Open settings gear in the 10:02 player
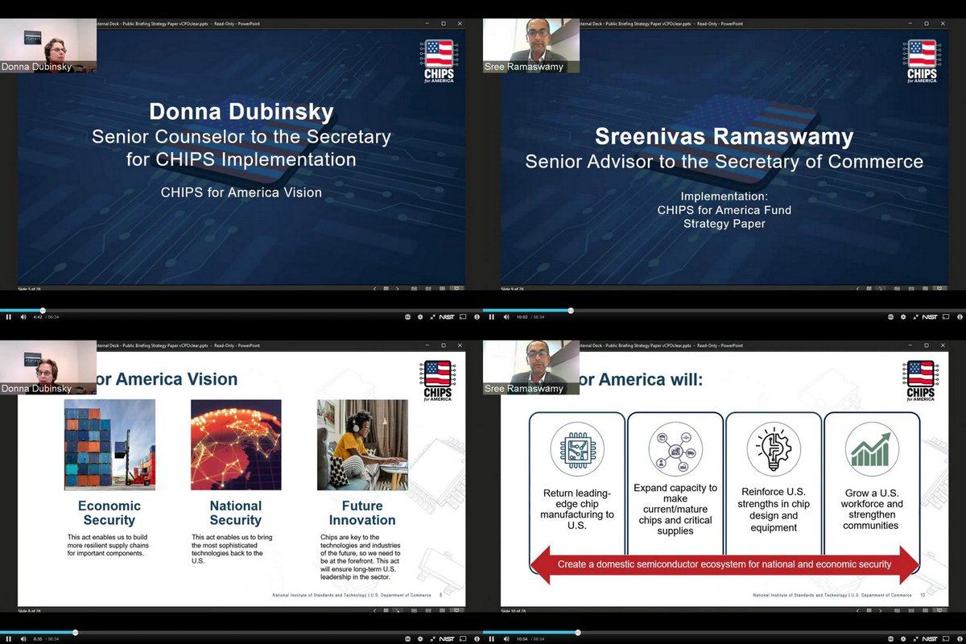Image resolution: width=966 pixels, height=644 pixels. [903, 317]
